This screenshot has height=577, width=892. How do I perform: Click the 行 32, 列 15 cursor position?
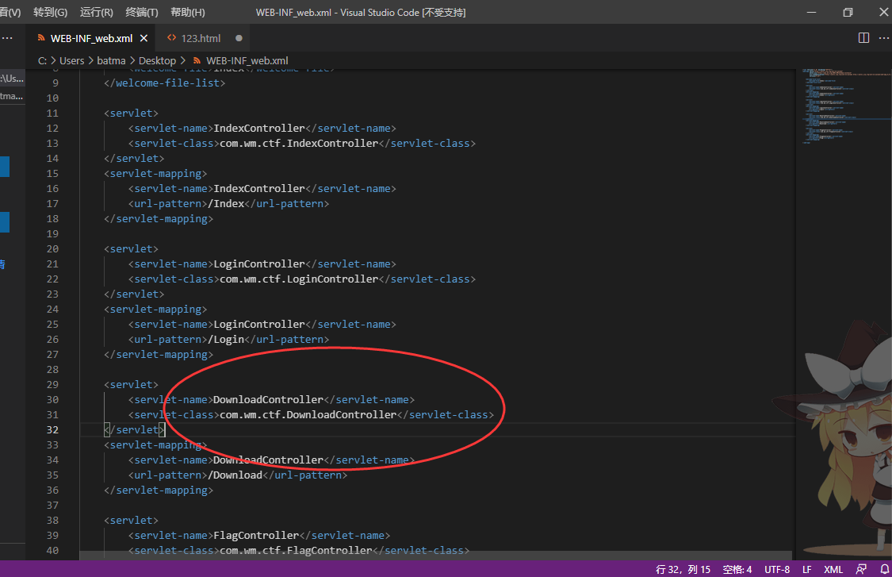point(683,569)
